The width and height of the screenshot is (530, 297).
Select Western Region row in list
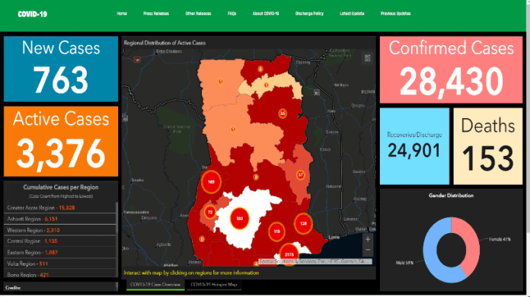(59, 230)
